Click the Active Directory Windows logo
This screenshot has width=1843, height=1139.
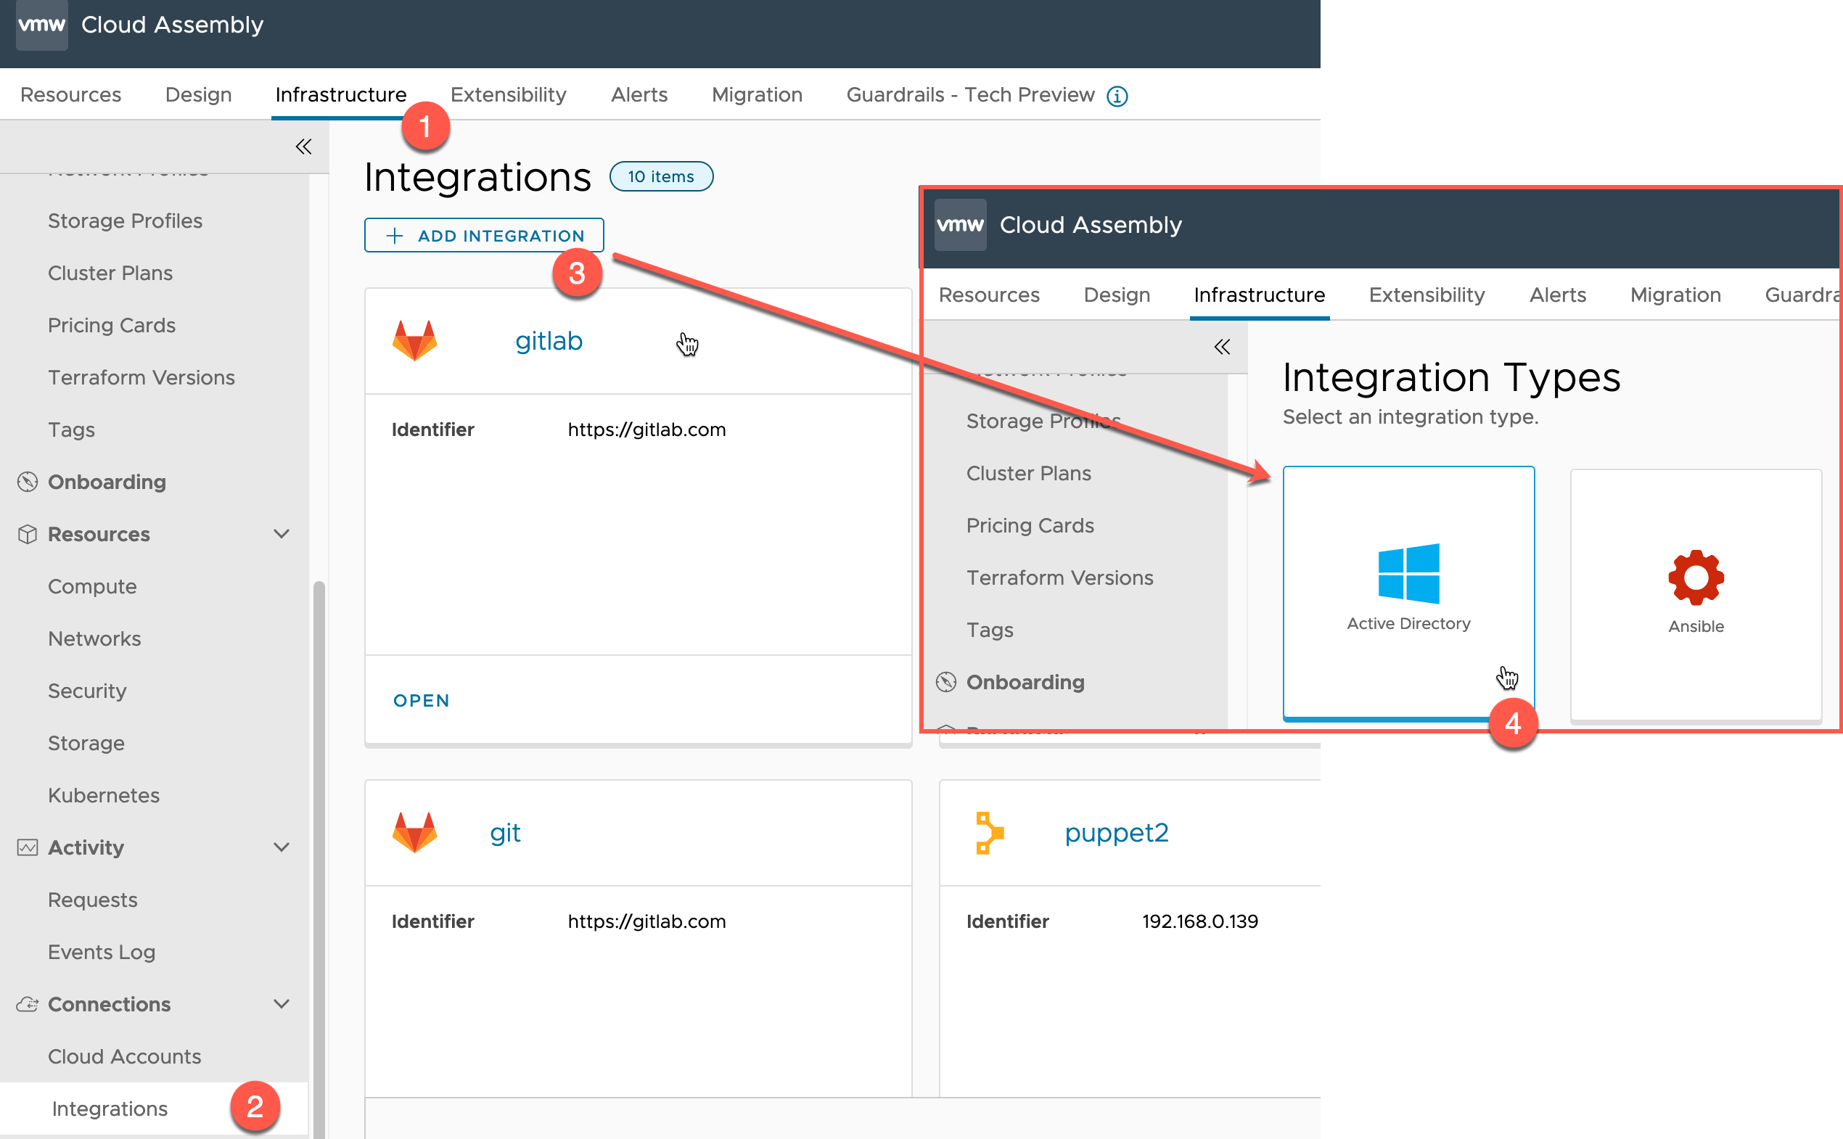[1408, 573]
